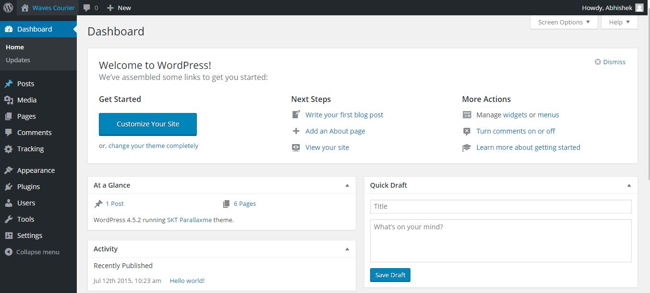Click the Pages icon in sidebar

pos(9,116)
